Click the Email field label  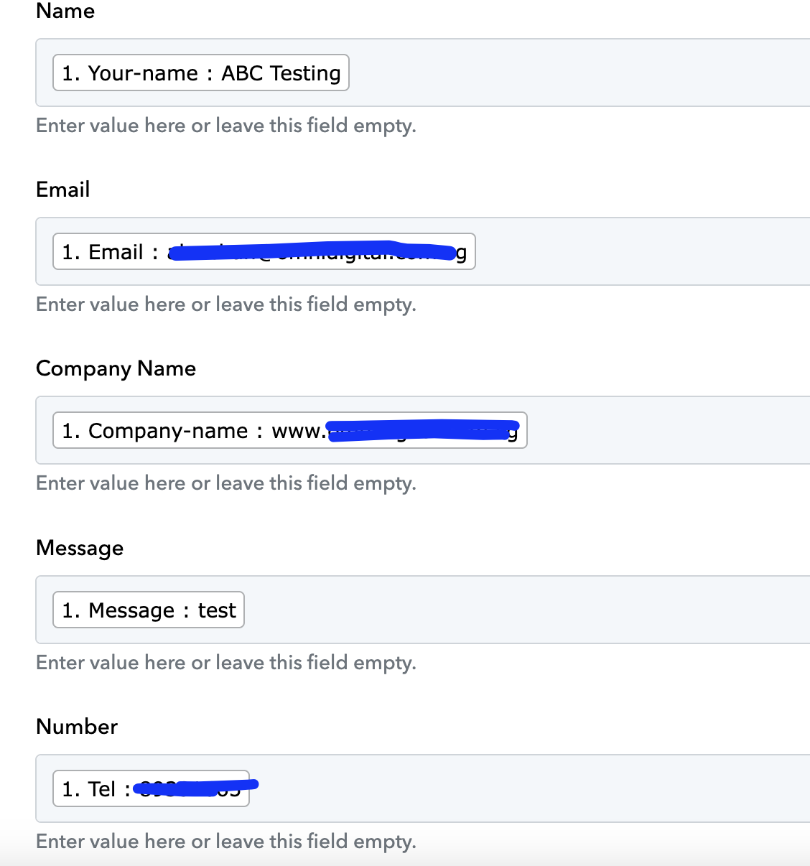pos(63,190)
